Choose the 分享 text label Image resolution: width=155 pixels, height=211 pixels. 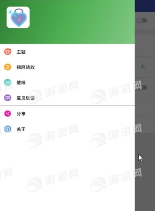[x=21, y=114]
